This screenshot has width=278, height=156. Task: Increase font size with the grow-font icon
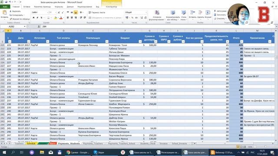coord(59,13)
